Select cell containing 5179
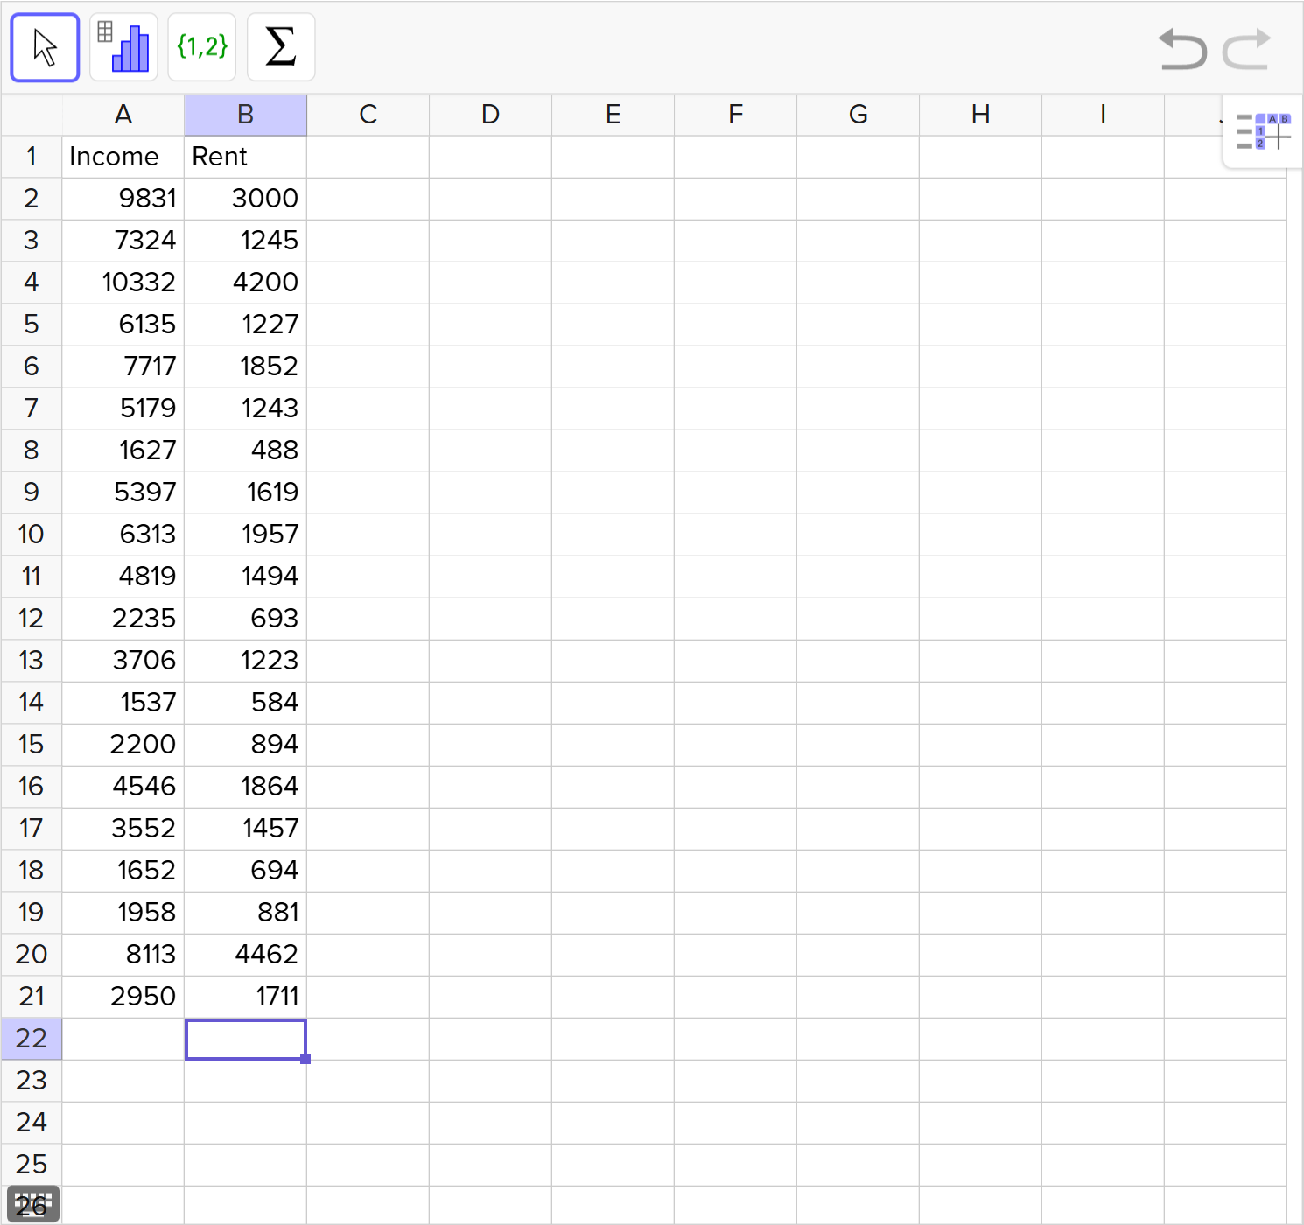The image size is (1304, 1225). 123,409
